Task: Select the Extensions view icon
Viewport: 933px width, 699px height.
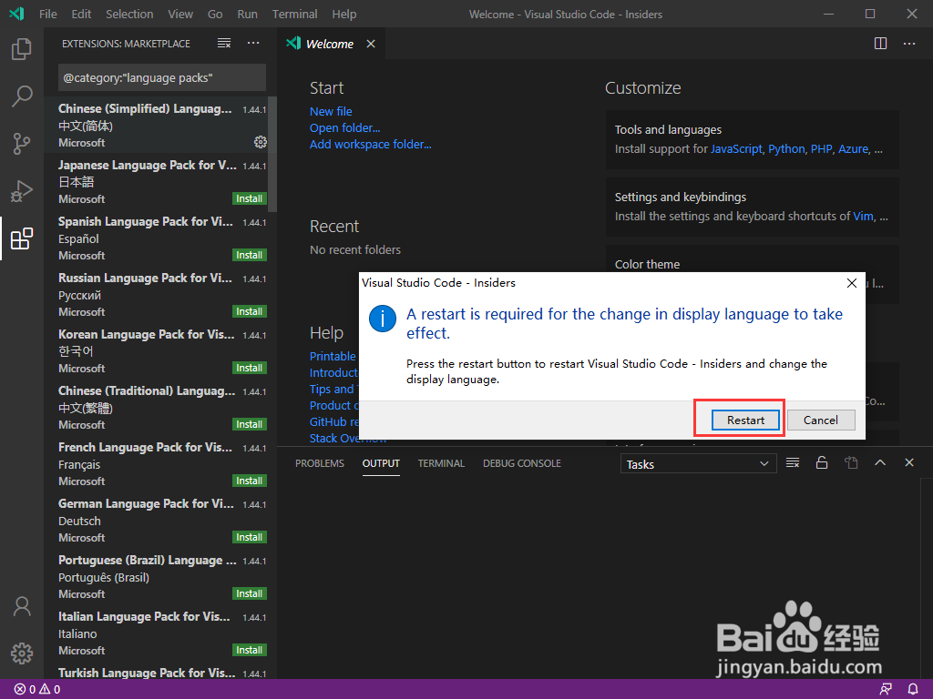Action: click(x=22, y=238)
